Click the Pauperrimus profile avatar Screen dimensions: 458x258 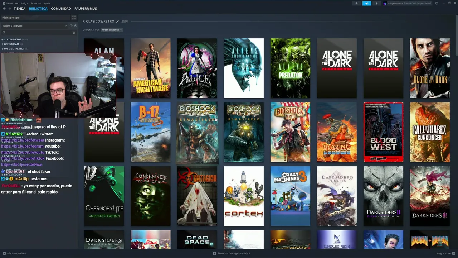(x=385, y=3)
